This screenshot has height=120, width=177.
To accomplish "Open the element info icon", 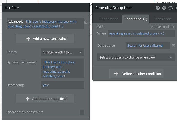I will click(x=164, y=8).
